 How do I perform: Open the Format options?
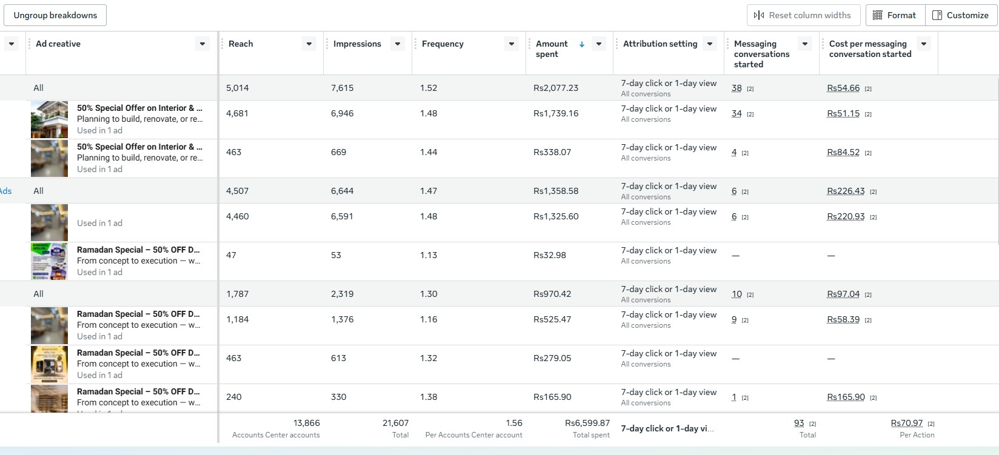click(895, 15)
